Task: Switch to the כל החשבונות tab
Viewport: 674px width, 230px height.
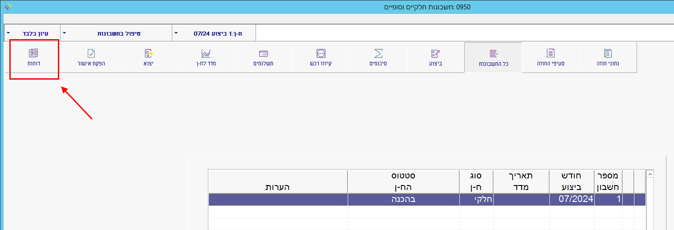Action: [493, 57]
